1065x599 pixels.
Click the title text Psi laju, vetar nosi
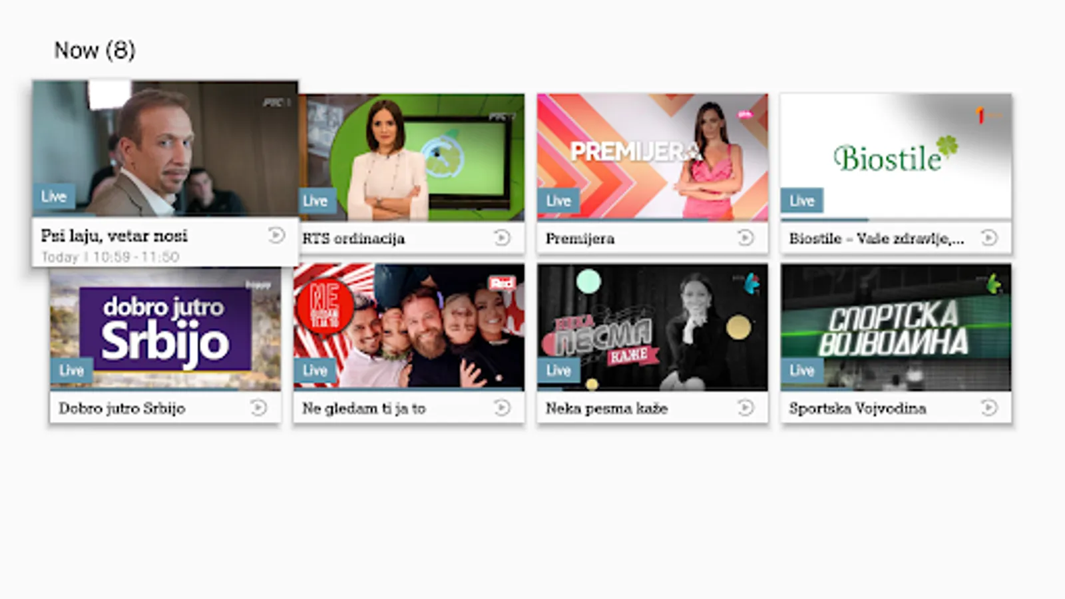coord(114,236)
